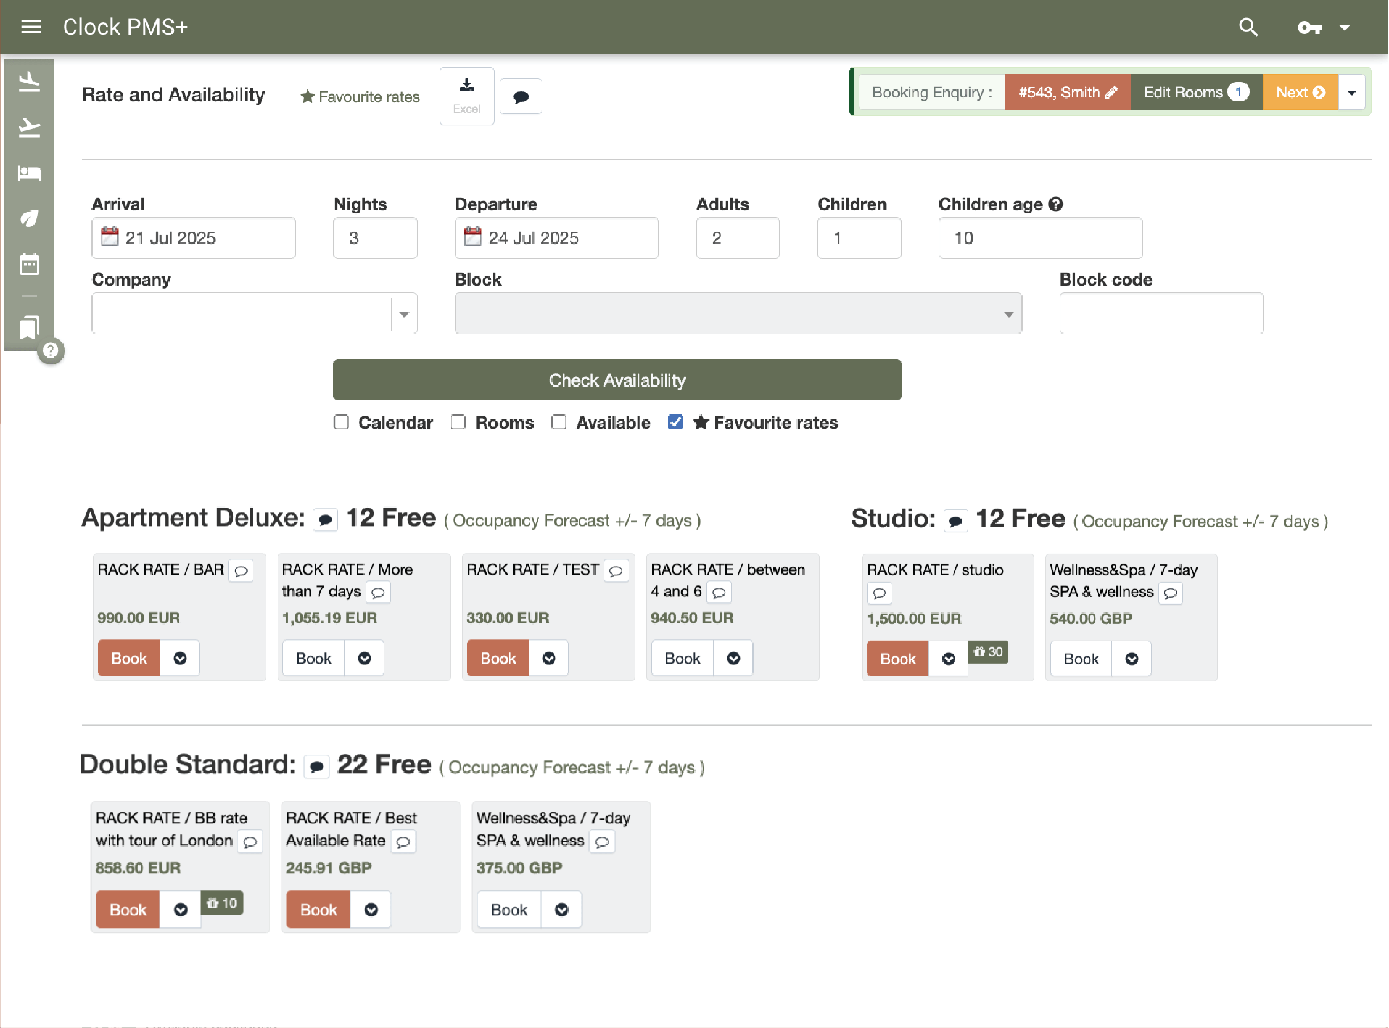The image size is (1389, 1028).
Task: Click the Arrival date field
Action: [x=193, y=237]
